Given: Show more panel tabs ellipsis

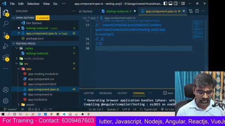Looking at the screenshot, I should click(150, 93).
